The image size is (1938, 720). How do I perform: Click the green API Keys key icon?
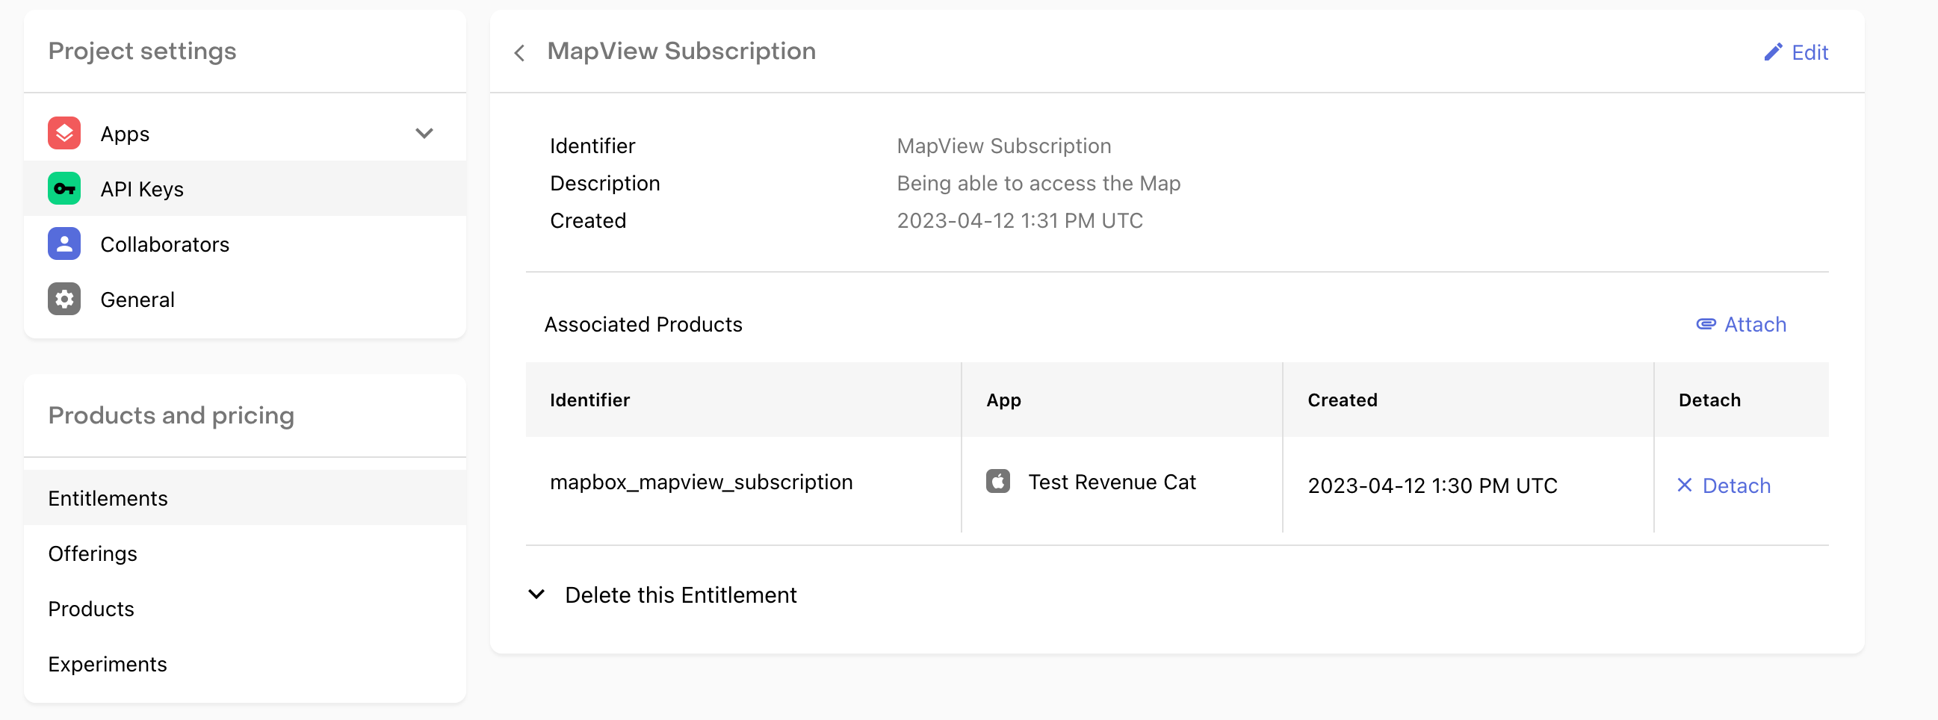[64, 188]
